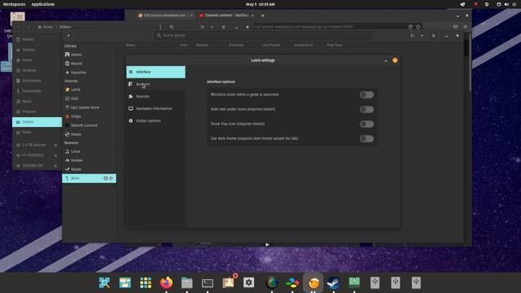The image size is (521, 293).
Task: Open Videos folder in Files sidebar
Action: pyautogui.click(x=37, y=122)
